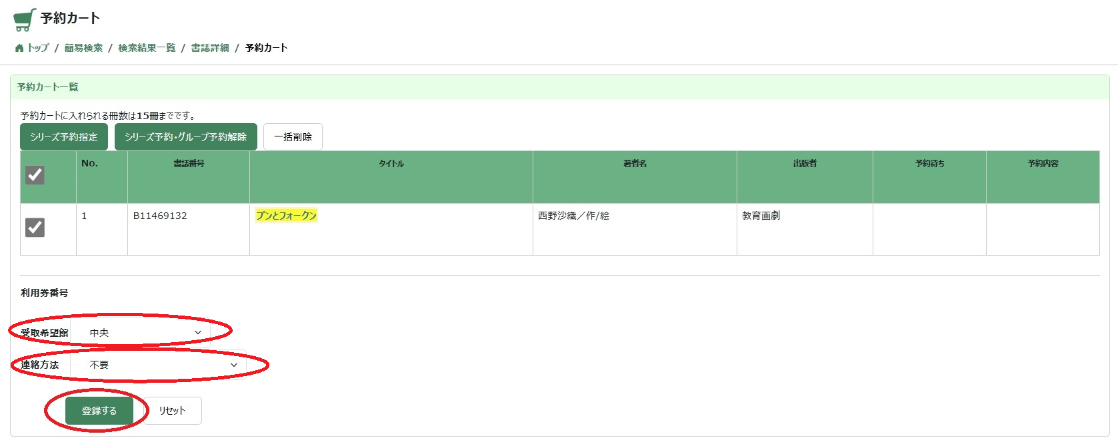Click the home icon in the breadcrumb
Image resolution: width=1118 pixels, height=442 pixels.
[x=19, y=48]
